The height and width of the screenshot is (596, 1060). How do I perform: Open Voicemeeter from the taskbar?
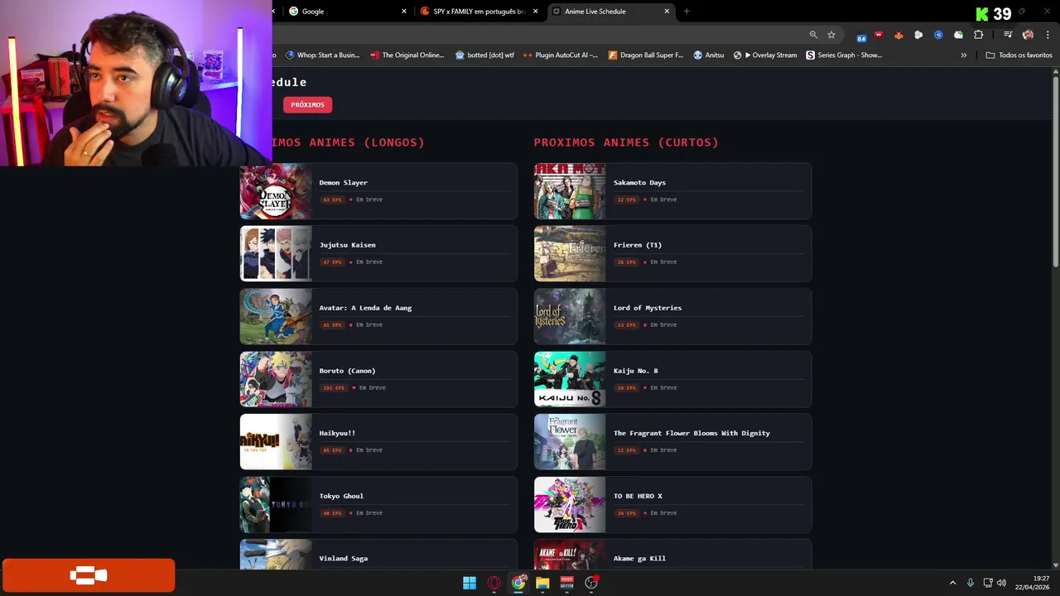566,583
